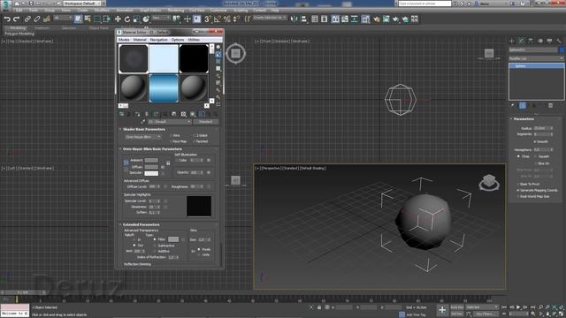Viewport: 566px width, 318px height.
Task: Open the Modifier List dropdown
Action: point(536,58)
